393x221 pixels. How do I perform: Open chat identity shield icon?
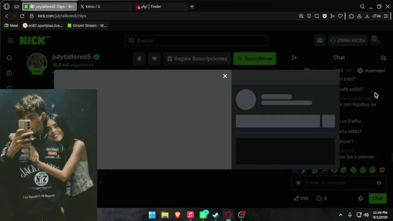pos(298,183)
